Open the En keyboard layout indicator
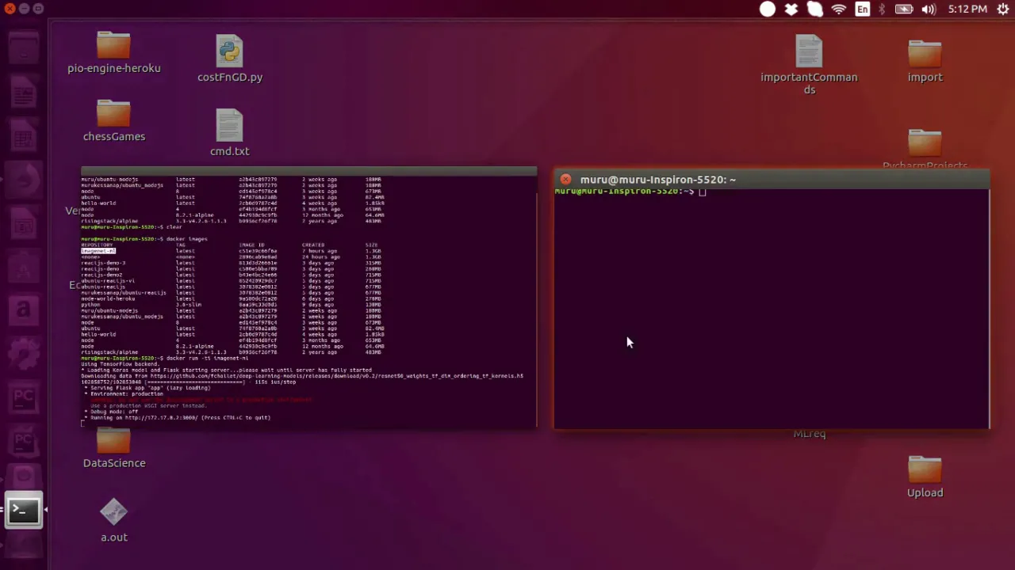Viewport: 1015px width, 570px height. click(862, 9)
